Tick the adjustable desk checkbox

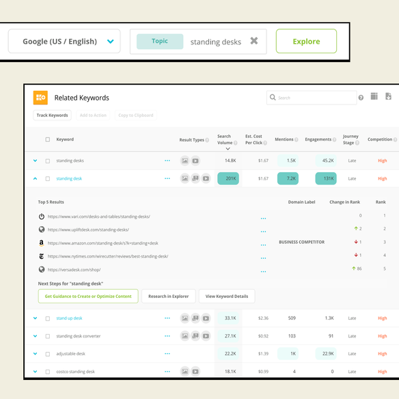48,354
